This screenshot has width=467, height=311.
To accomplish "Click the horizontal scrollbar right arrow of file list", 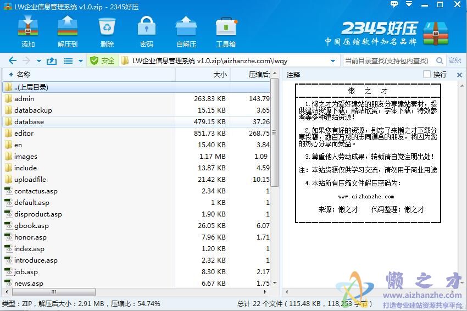I will pos(265,292).
